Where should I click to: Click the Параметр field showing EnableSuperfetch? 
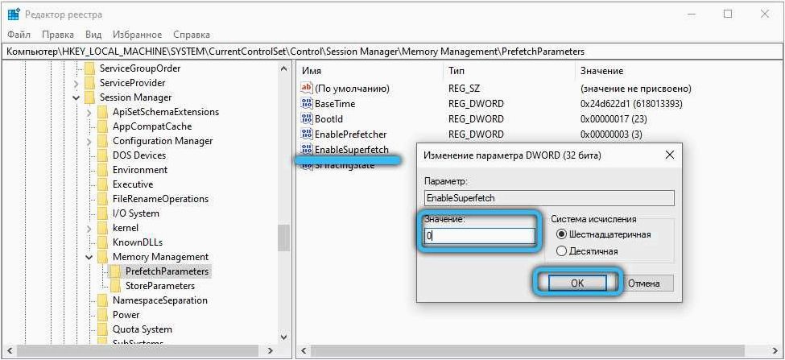[549, 198]
